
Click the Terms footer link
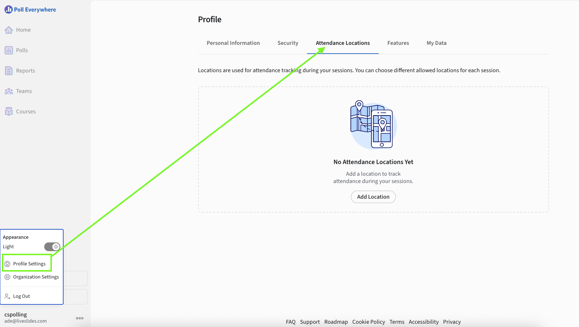pos(397,322)
